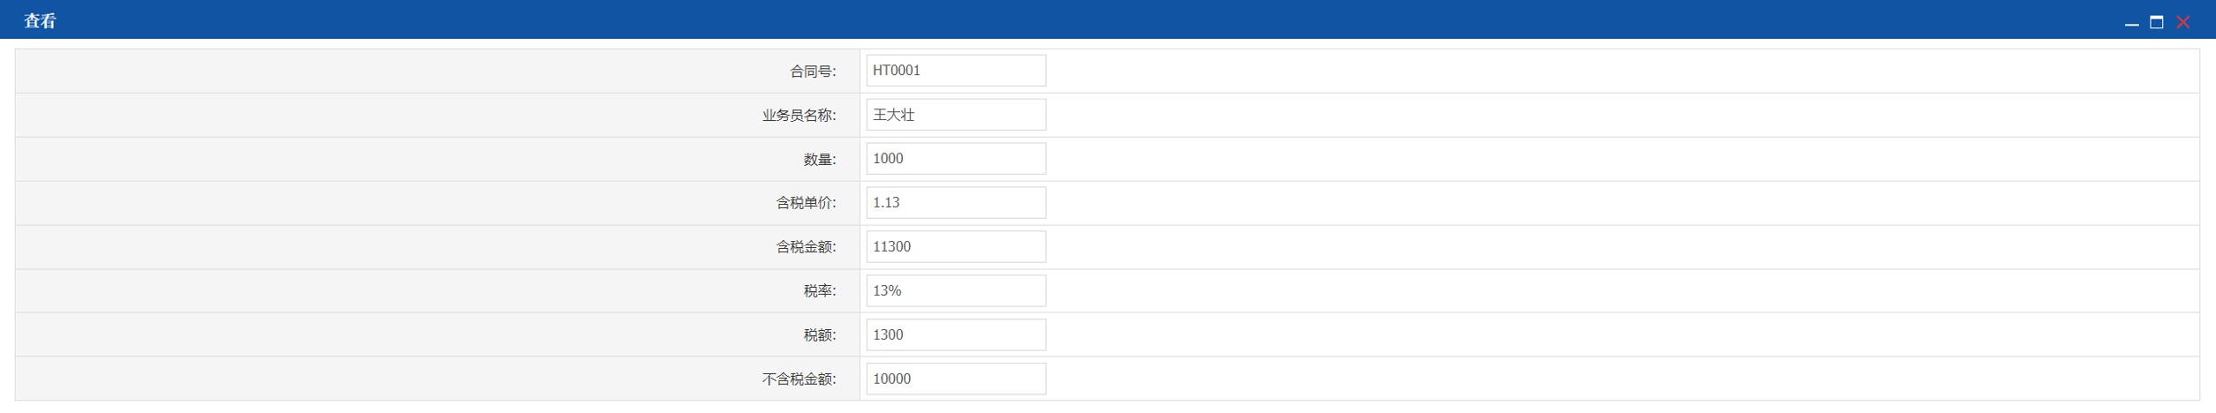Click the 不含税金额 field showing 10000

[x=956, y=379]
